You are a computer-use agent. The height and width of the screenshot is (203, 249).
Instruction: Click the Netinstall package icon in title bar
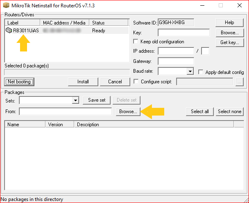click(x=6, y=5)
